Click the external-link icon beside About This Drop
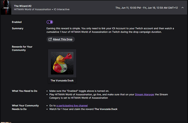The width and height of the screenshot is (188, 123). click(x=50, y=39)
